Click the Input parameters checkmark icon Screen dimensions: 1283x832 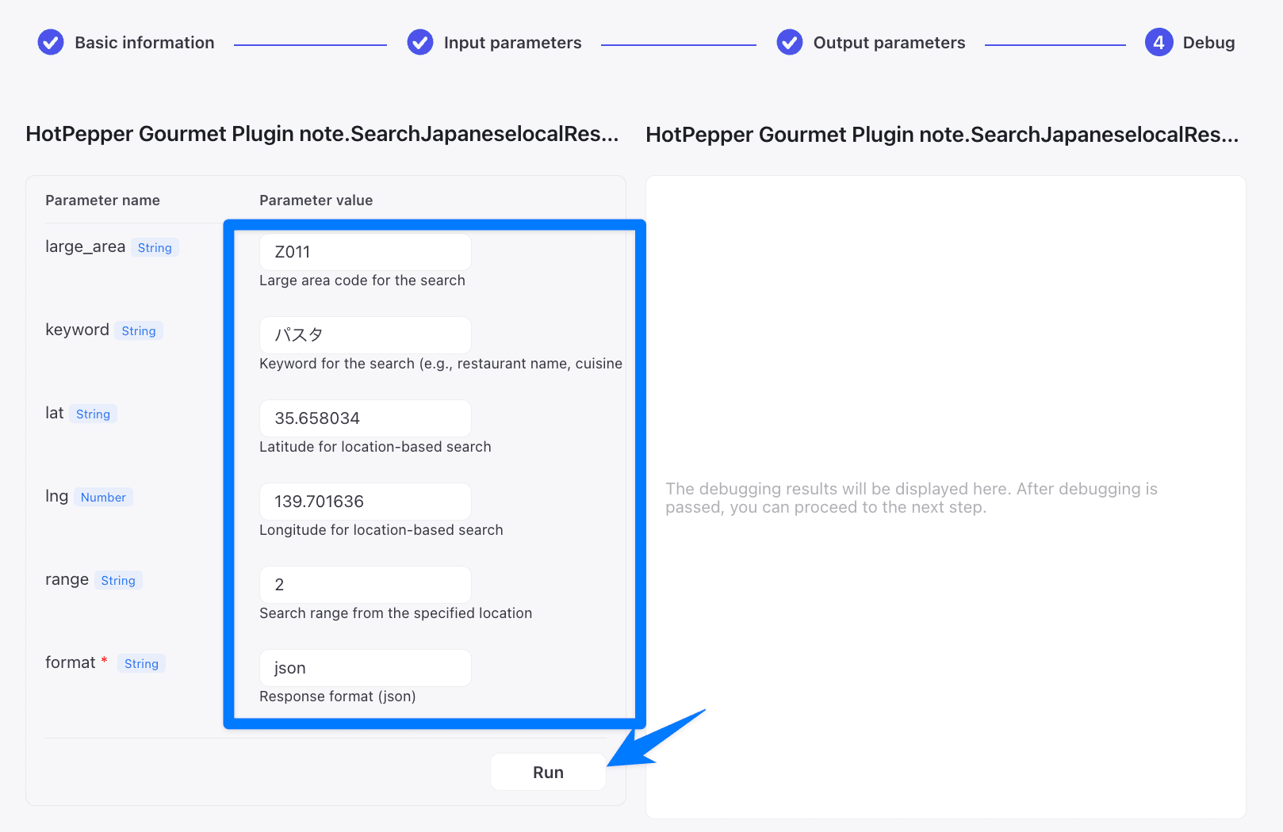point(420,42)
